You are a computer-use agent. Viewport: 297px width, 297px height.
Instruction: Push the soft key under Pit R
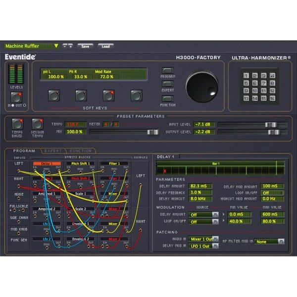81,95
